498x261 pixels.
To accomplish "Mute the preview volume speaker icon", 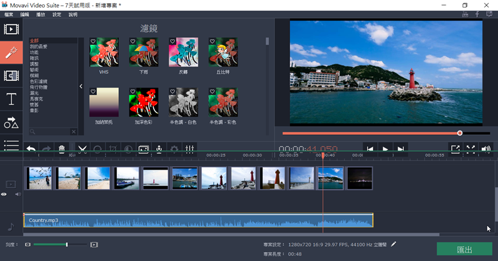I will pyautogui.click(x=486, y=149).
